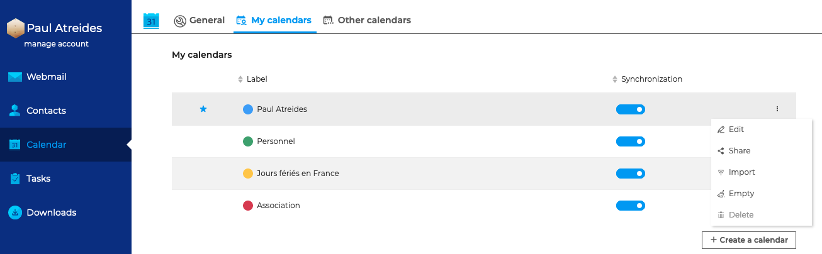The height and width of the screenshot is (254, 822).
Task: Open the three-dot menu for Paul Atreides
Action: pos(777,109)
